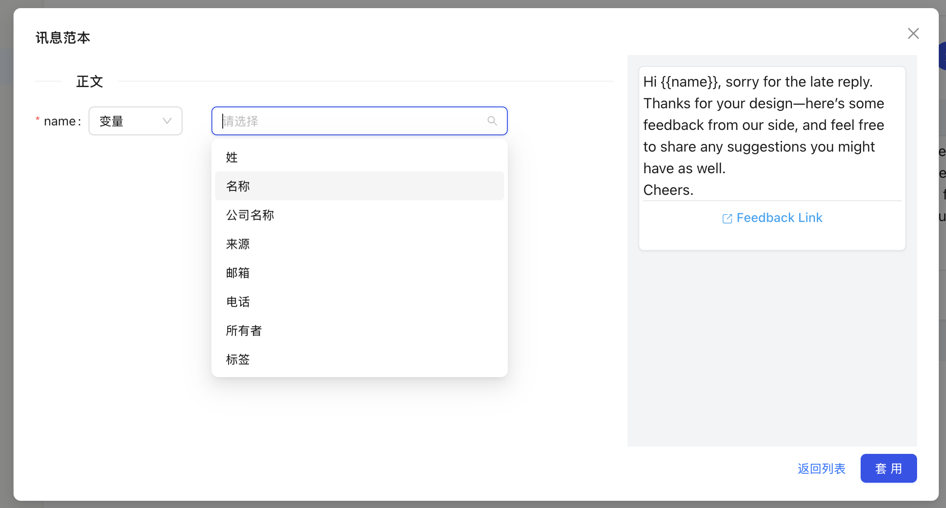Click the search magnifier icon in select field
Image resolution: width=946 pixels, height=508 pixels.
[x=492, y=121]
